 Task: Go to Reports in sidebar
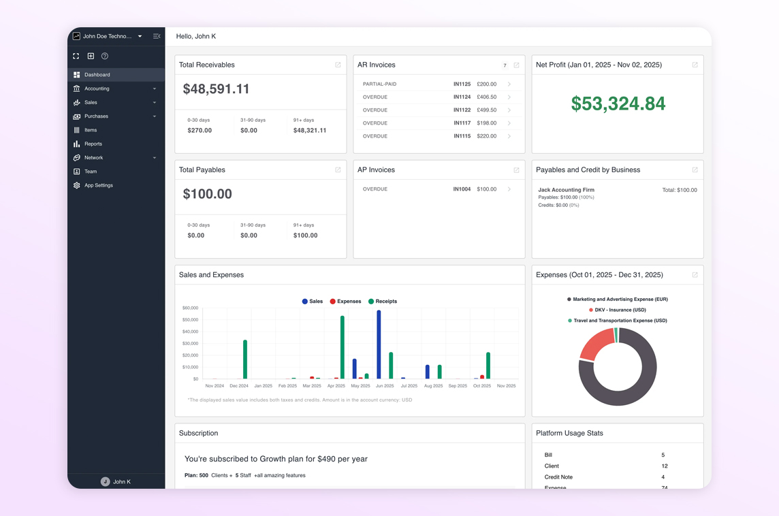[93, 144]
